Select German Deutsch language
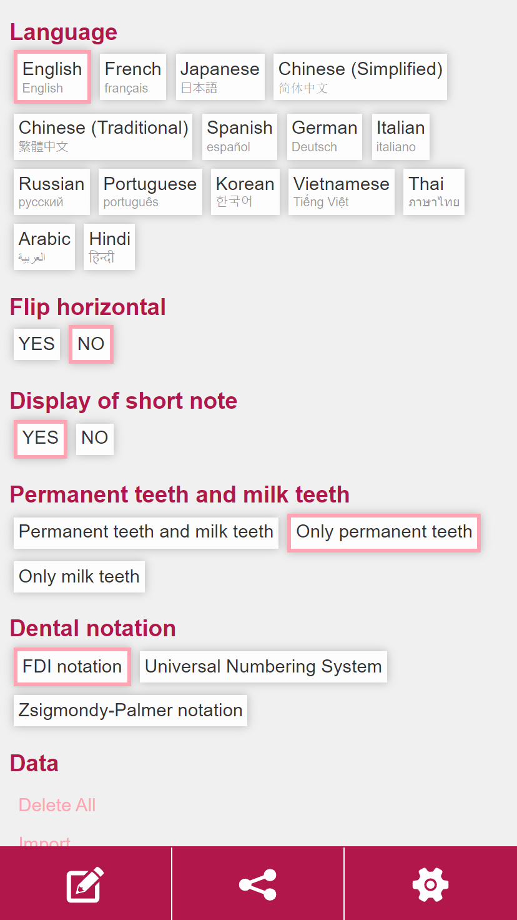517x920 pixels. coord(325,136)
